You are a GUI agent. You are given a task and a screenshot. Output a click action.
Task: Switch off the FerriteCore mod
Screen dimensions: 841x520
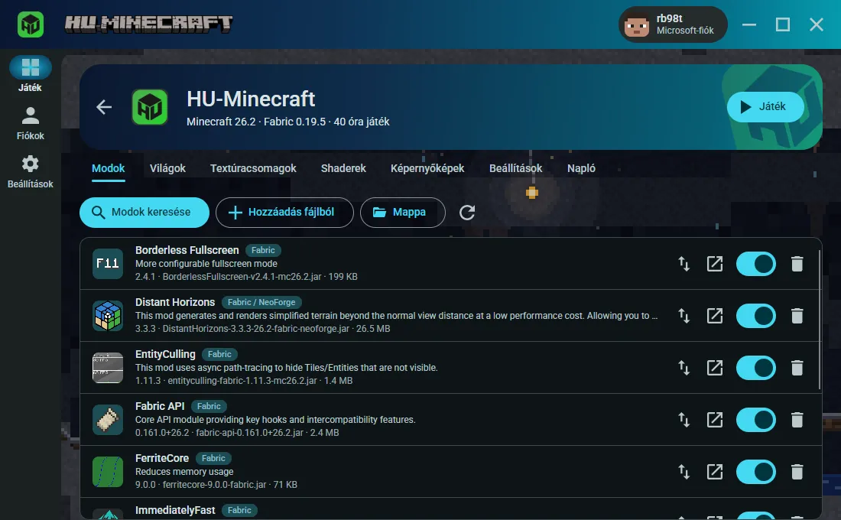pos(755,472)
